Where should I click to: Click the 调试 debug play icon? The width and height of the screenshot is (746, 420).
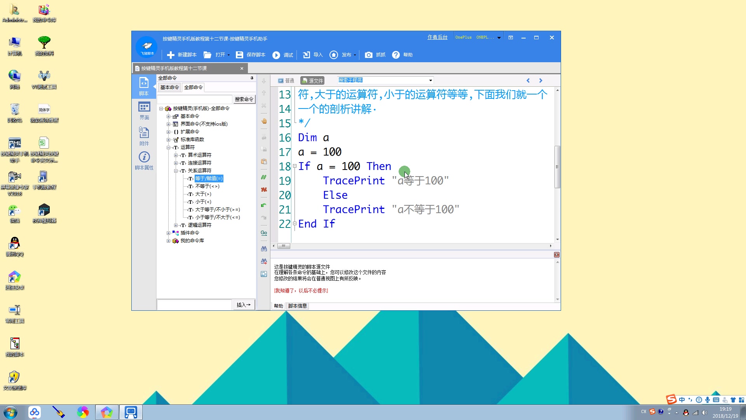click(x=276, y=55)
